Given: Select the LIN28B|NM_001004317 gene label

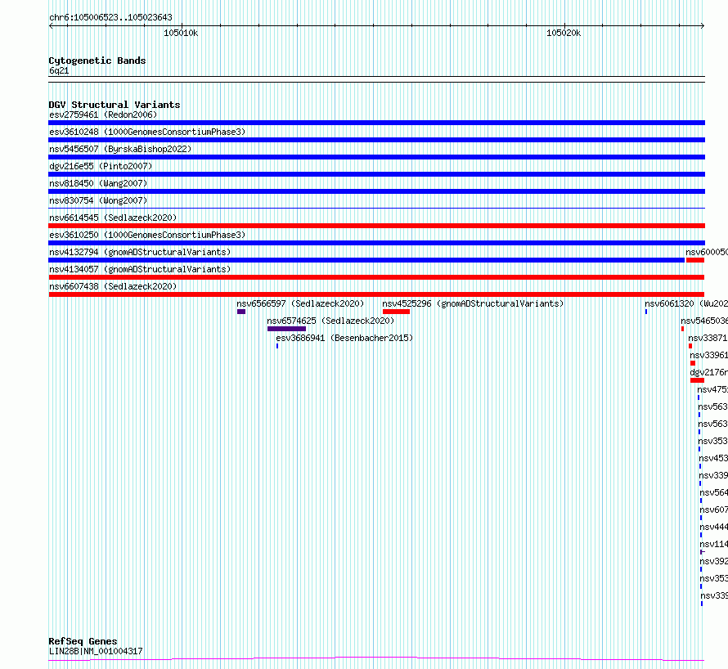Looking at the screenshot, I should click(96, 651).
